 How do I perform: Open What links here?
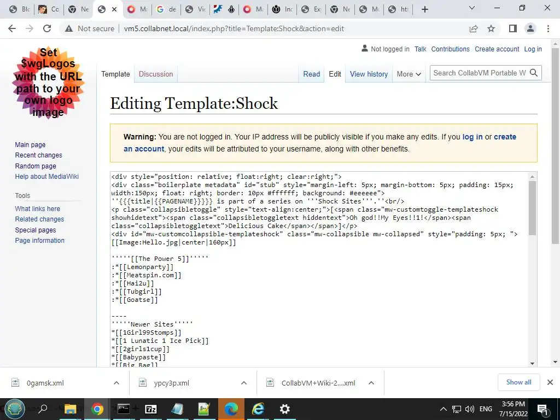point(38,208)
